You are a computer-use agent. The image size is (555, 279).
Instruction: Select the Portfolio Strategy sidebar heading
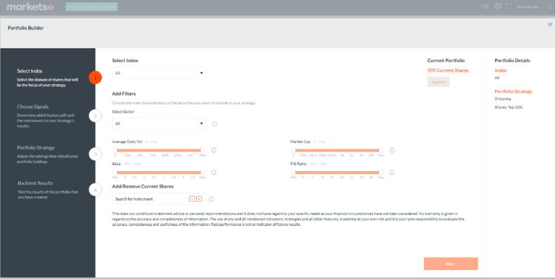click(x=36, y=147)
